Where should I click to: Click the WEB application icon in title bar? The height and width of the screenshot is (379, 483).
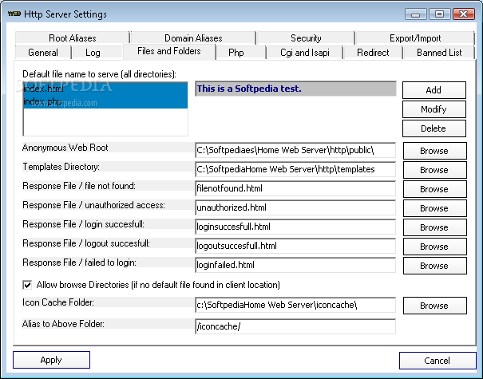[x=14, y=14]
